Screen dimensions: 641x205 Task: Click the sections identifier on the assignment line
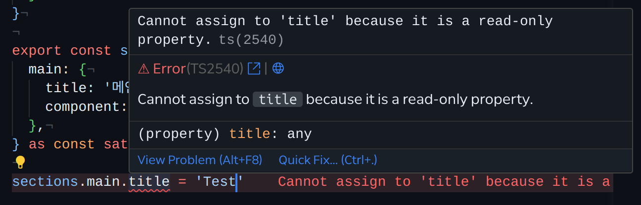point(46,182)
